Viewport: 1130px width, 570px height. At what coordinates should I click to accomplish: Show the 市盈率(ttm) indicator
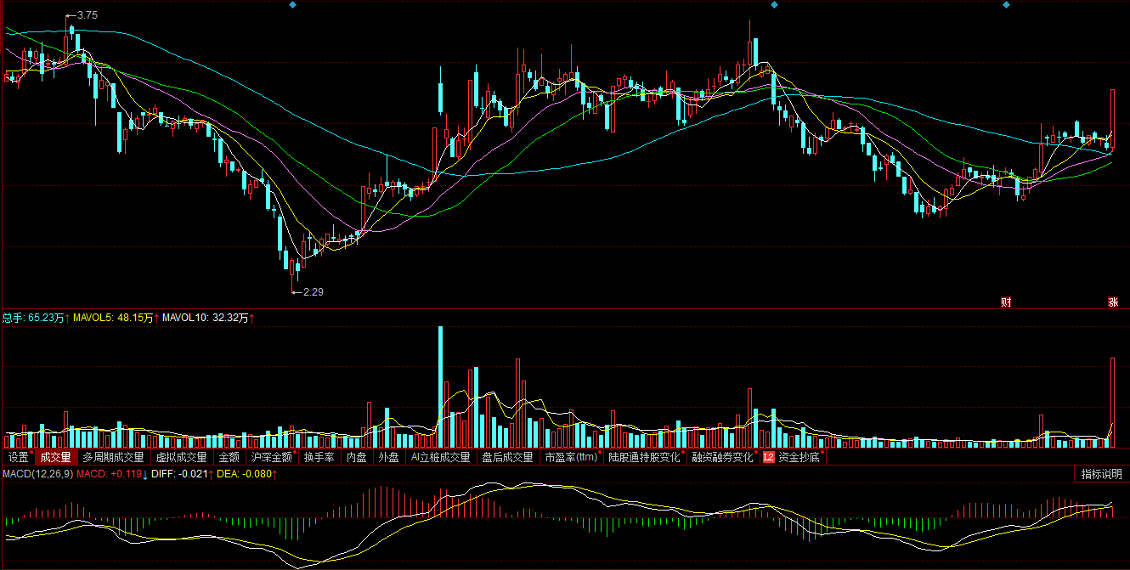point(571,457)
